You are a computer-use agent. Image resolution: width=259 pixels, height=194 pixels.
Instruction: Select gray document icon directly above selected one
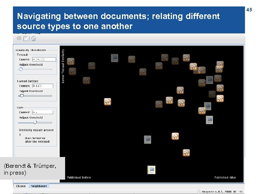tap(147, 139)
